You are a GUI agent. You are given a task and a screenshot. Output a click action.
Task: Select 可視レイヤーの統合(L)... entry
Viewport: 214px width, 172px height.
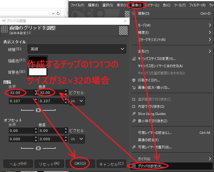171,133
